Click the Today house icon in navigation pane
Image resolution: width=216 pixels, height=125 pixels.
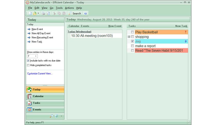click(30, 89)
